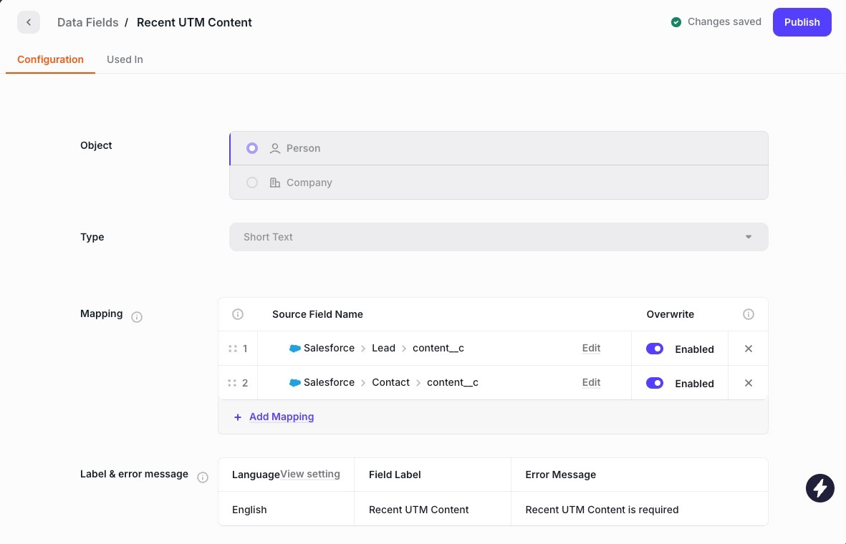Grab drag handle of mapping row 1
This screenshot has height=544, width=846.
tap(232, 349)
